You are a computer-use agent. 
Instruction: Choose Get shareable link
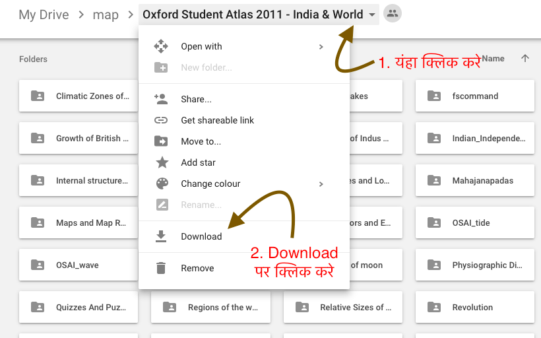[x=244, y=120]
